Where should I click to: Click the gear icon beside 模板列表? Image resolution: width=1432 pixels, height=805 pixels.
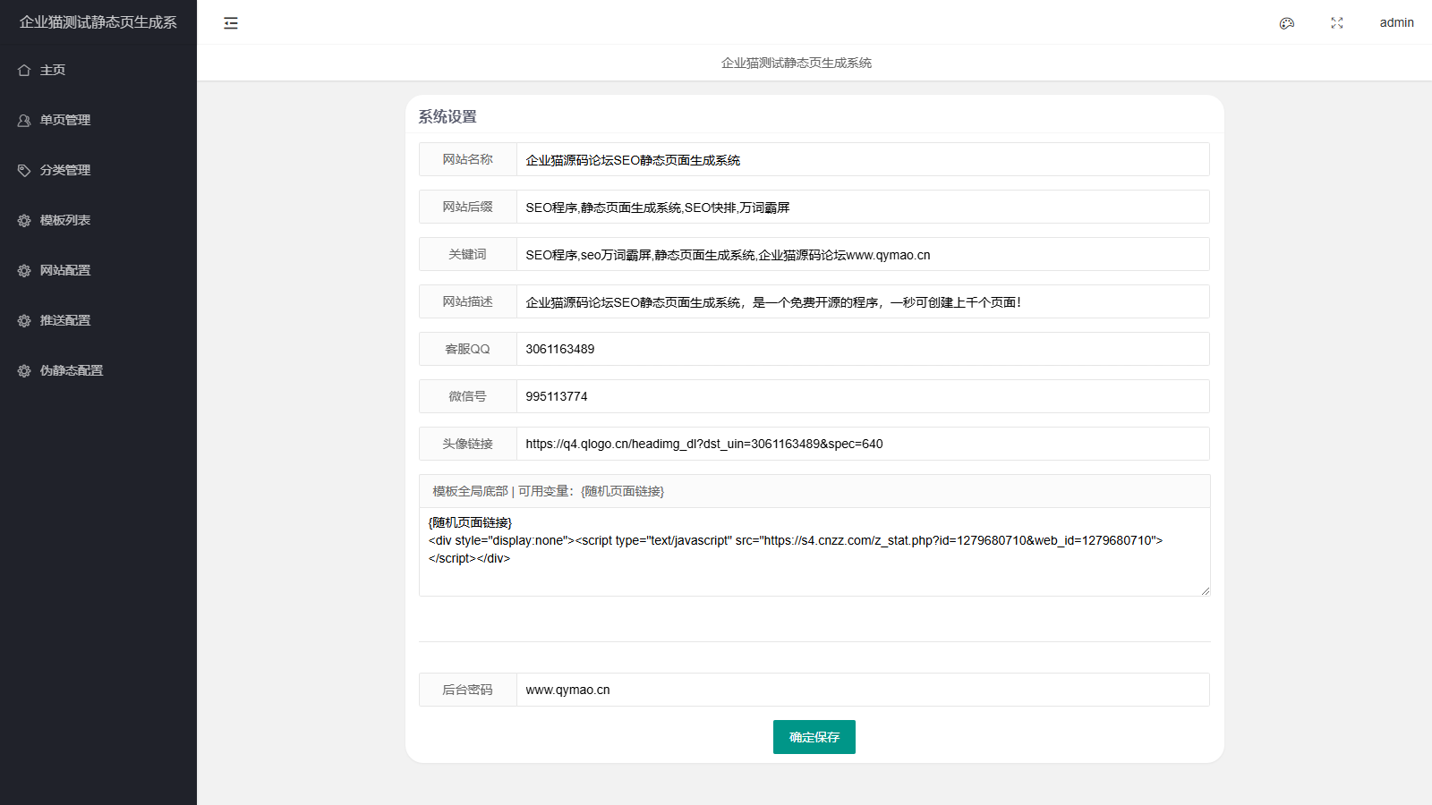(24, 220)
